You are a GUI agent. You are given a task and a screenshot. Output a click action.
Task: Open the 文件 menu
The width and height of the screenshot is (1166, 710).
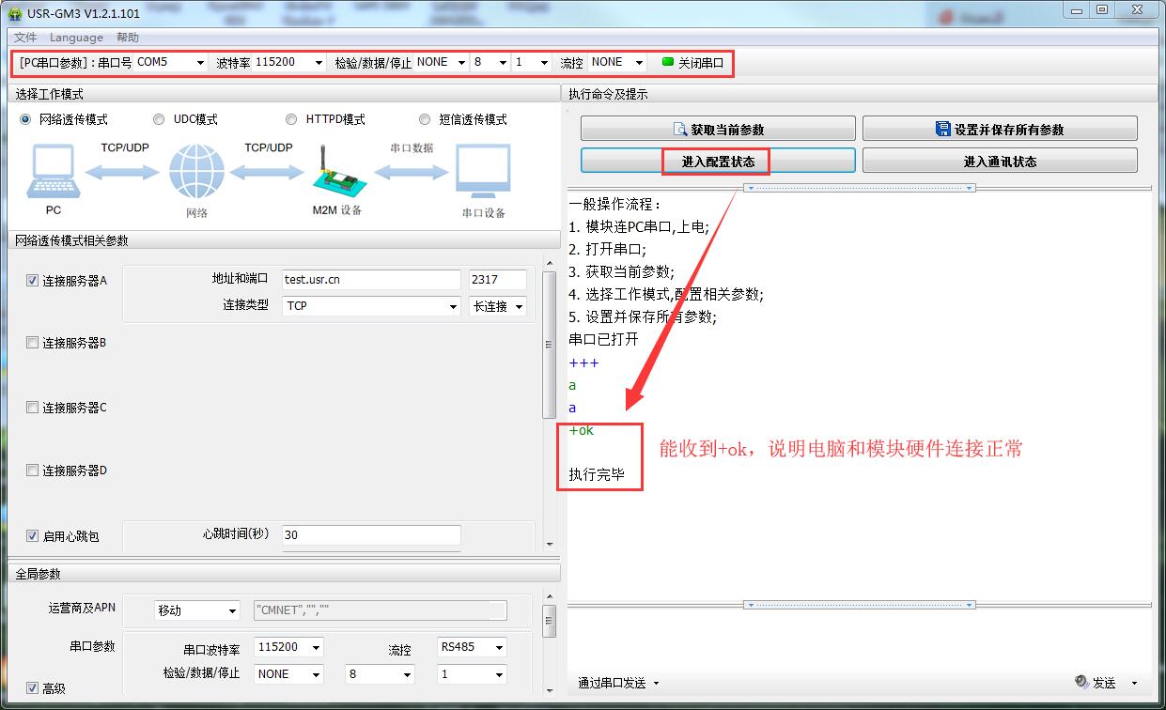(x=25, y=38)
